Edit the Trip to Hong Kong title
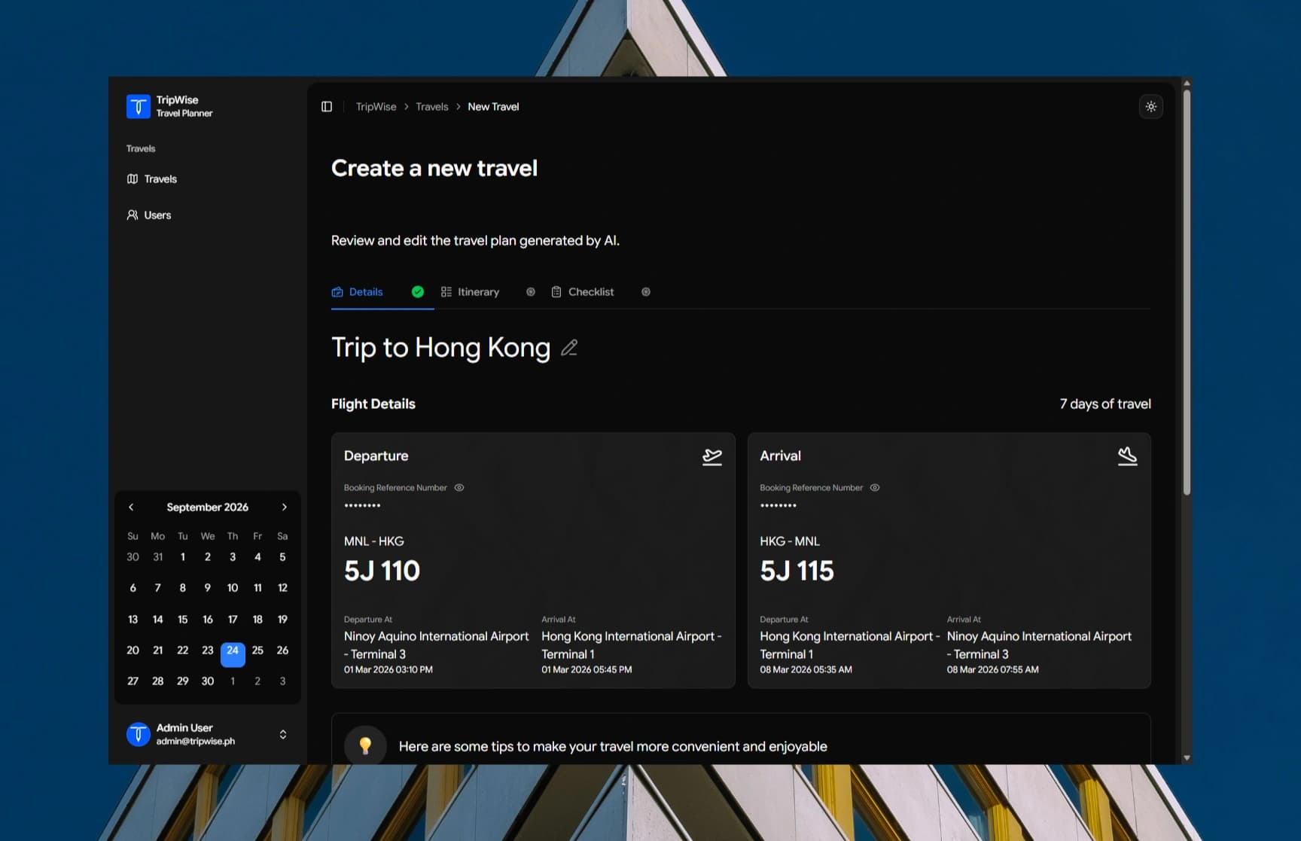Image resolution: width=1301 pixels, height=841 pixels. pos(569,348)
